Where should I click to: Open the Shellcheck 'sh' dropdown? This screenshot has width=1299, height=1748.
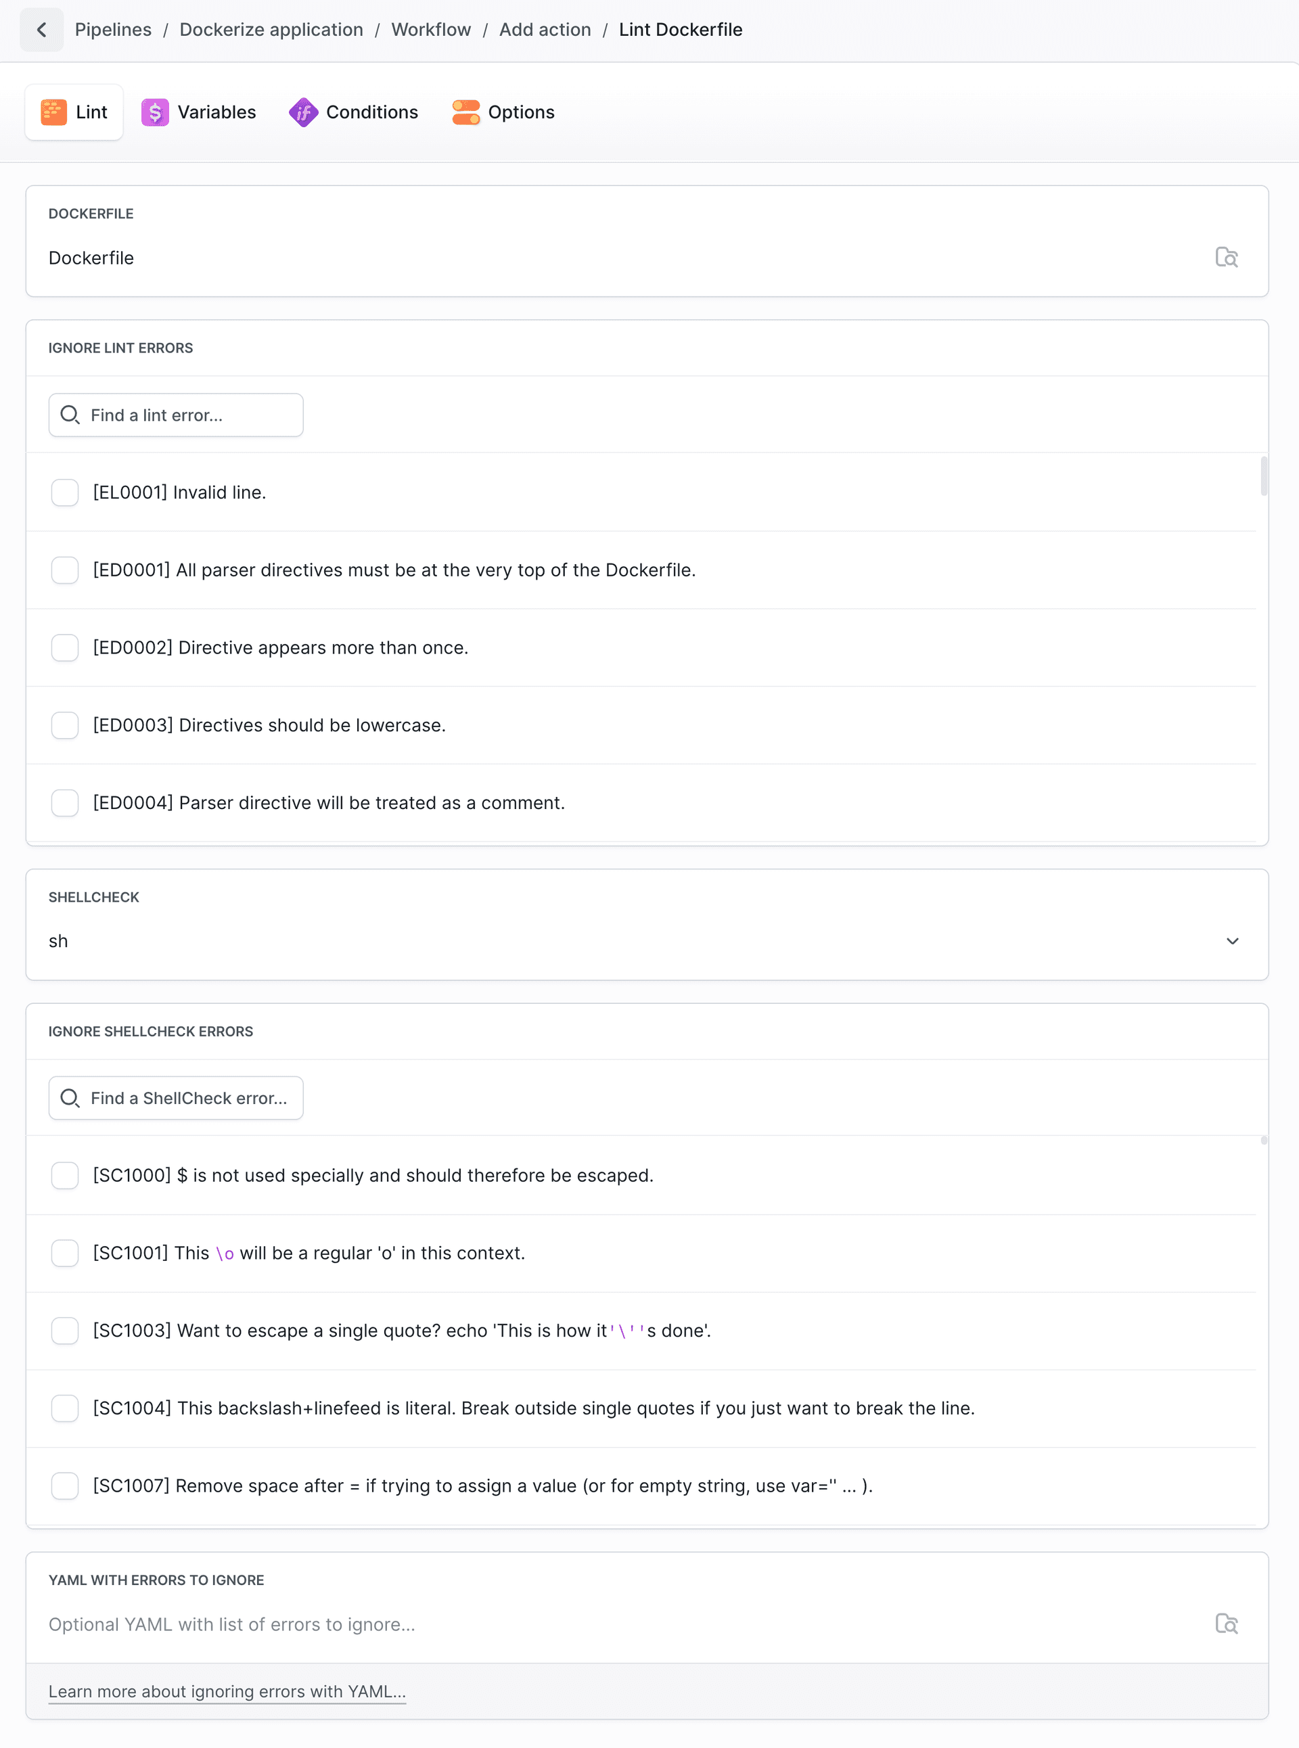click(x=1233, y=940)
